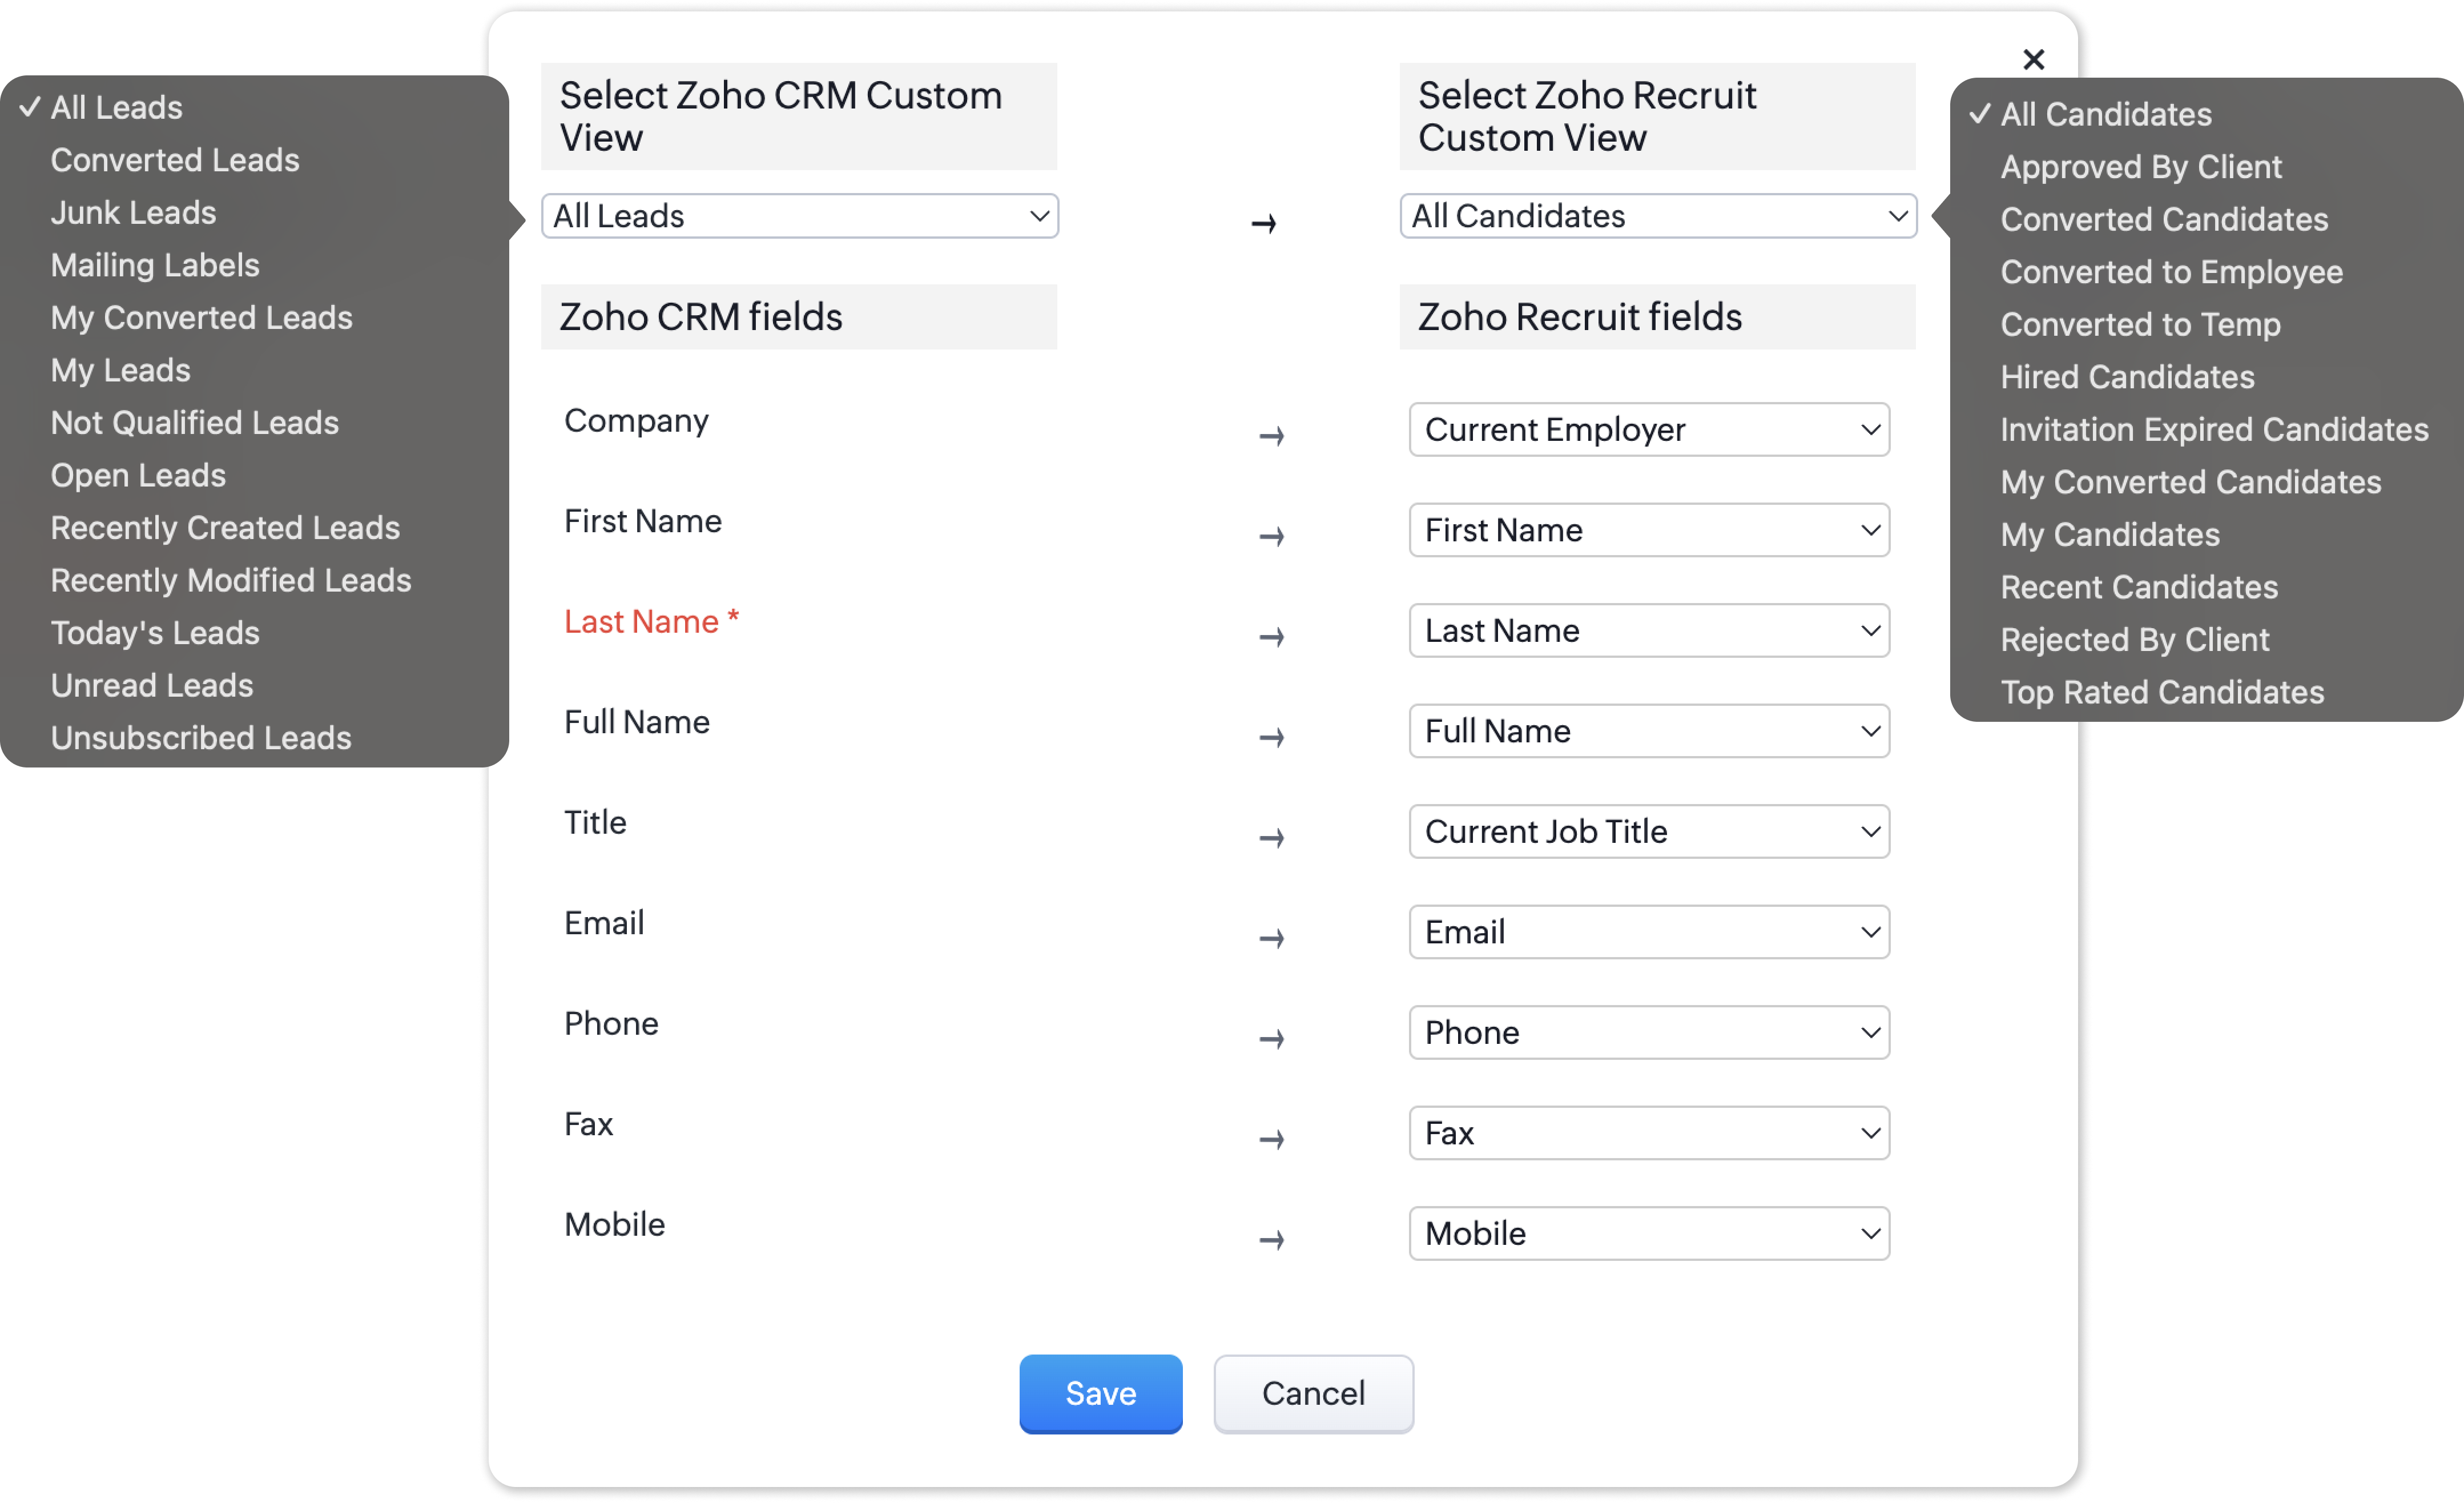Screen dimensions: 2464x1503
Task: Select Hired Candidates from candidates list
Action: (x=2127, y=377)
